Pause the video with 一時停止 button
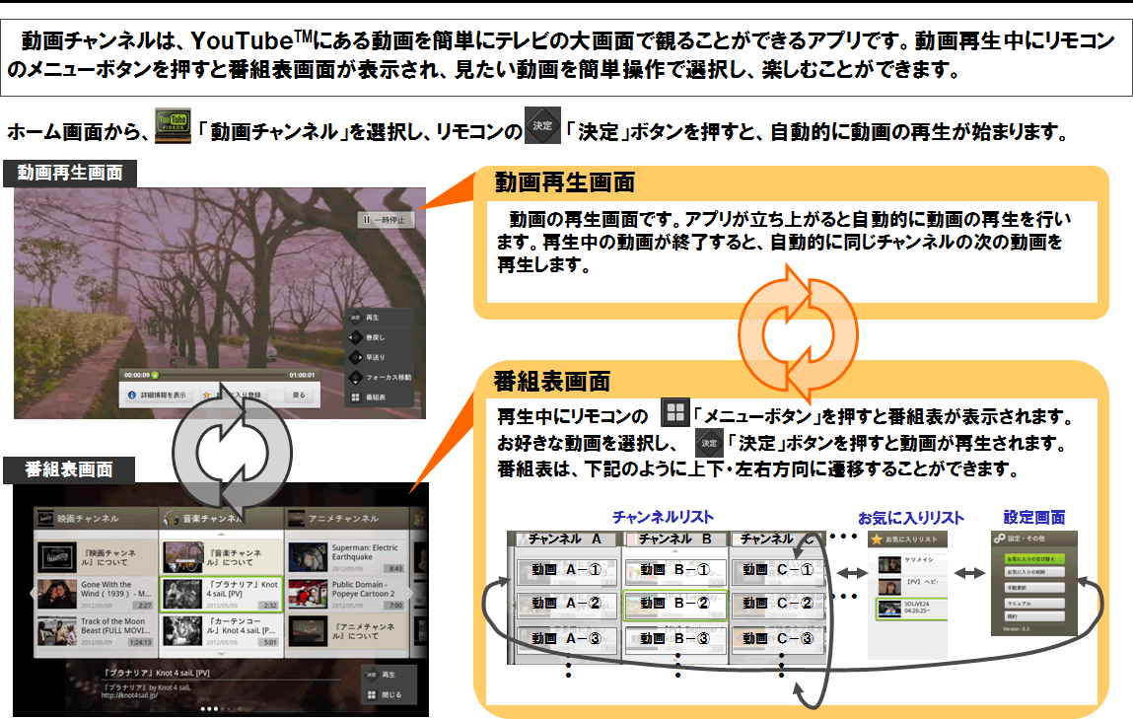This screenshot has height=719, width=1133. [386, 220]
